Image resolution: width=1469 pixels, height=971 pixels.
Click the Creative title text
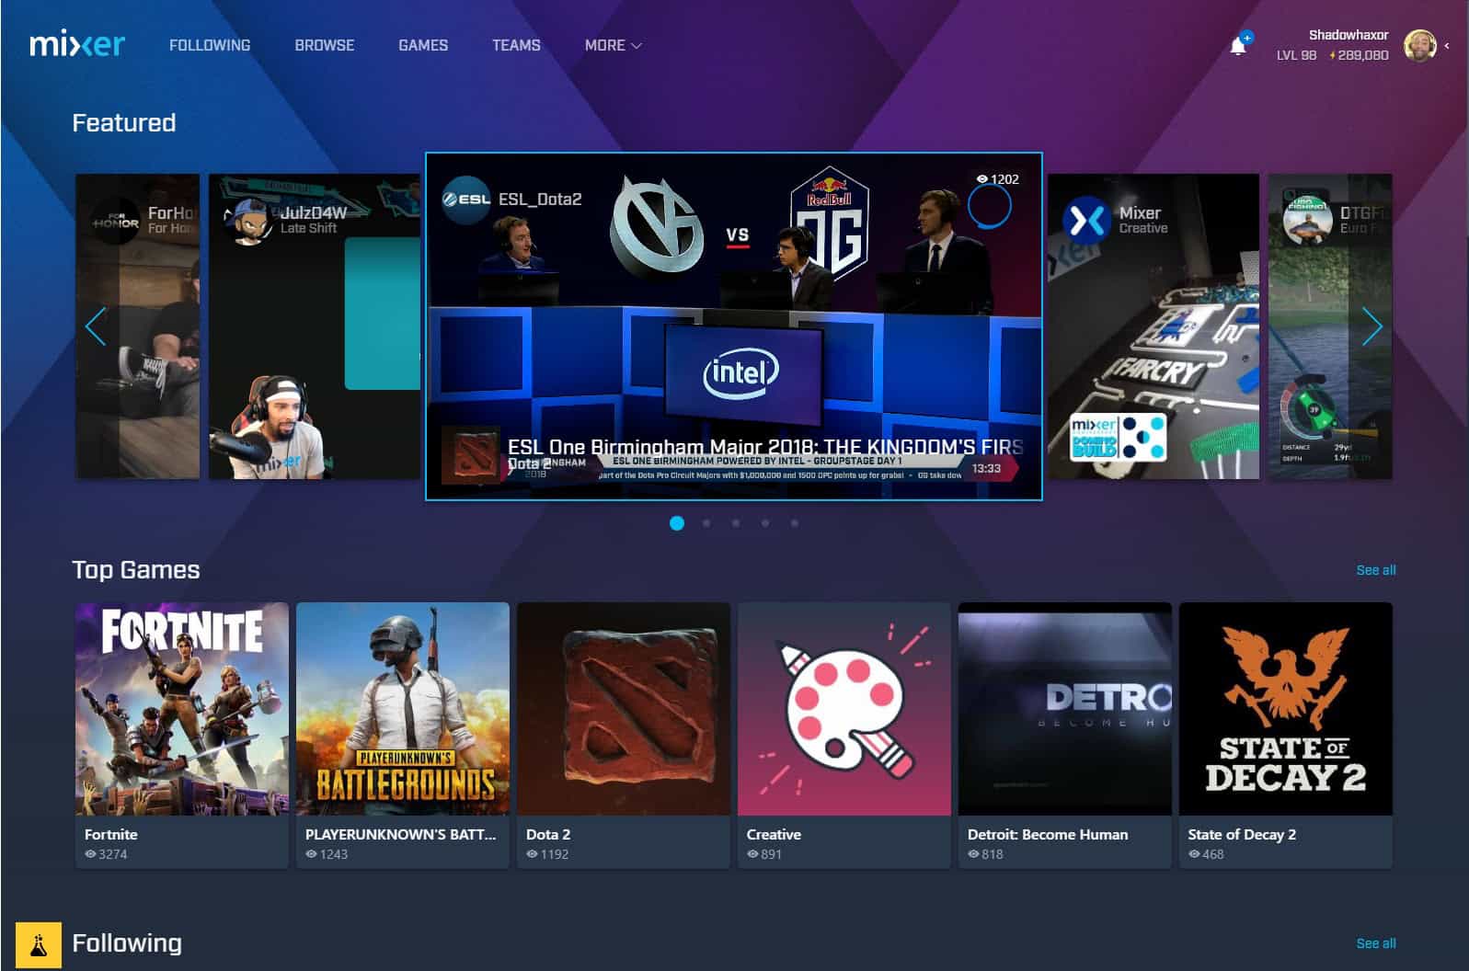pyautogui.click(x=774, y=835)
